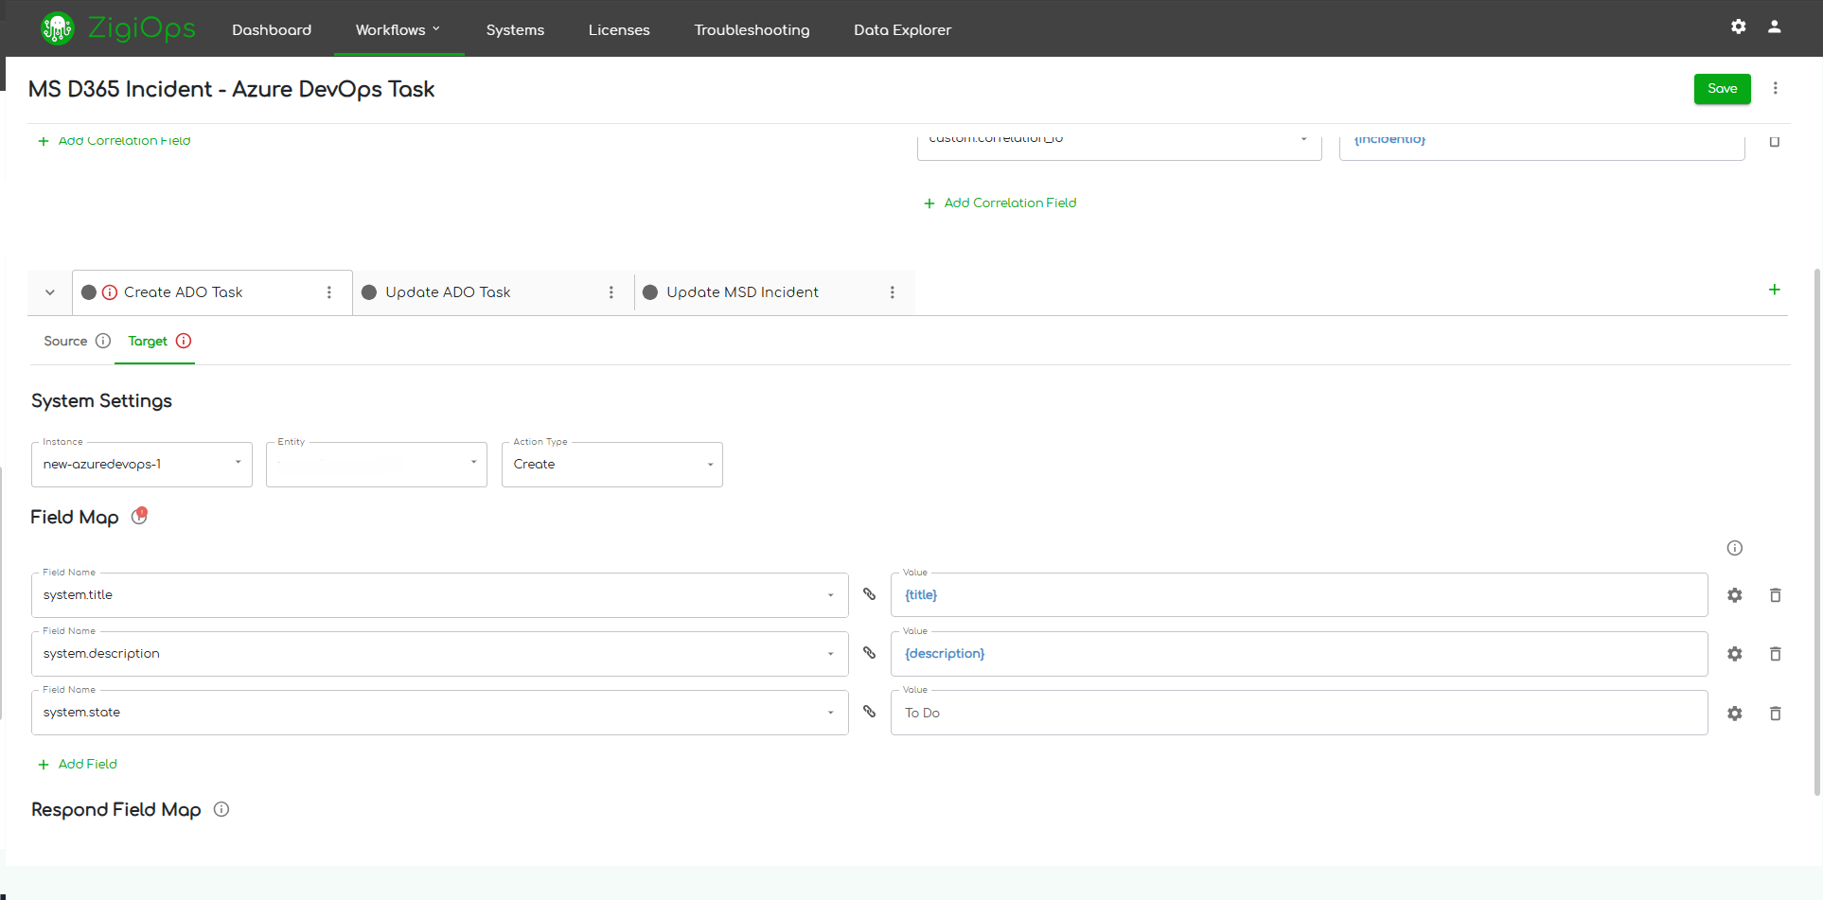Toggle the Update ADO Task status circle
This screenshot has width=1823, height=900.
coord(369,292)
